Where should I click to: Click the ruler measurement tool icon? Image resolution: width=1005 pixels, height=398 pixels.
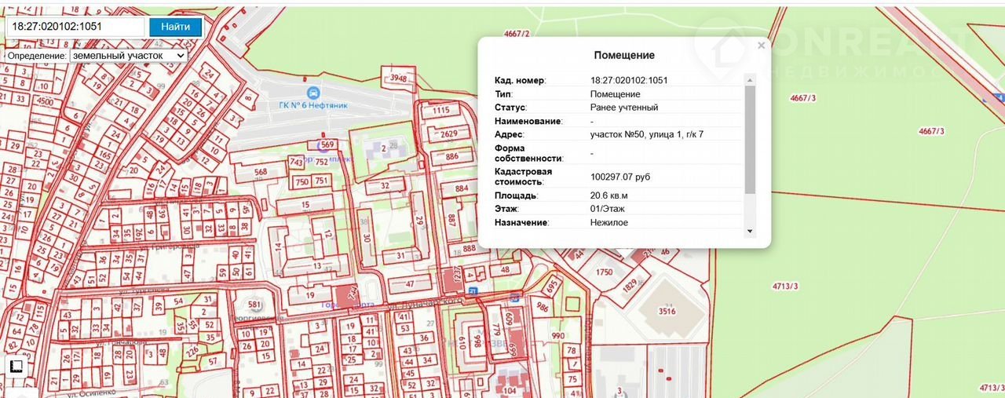click(16, 367)
